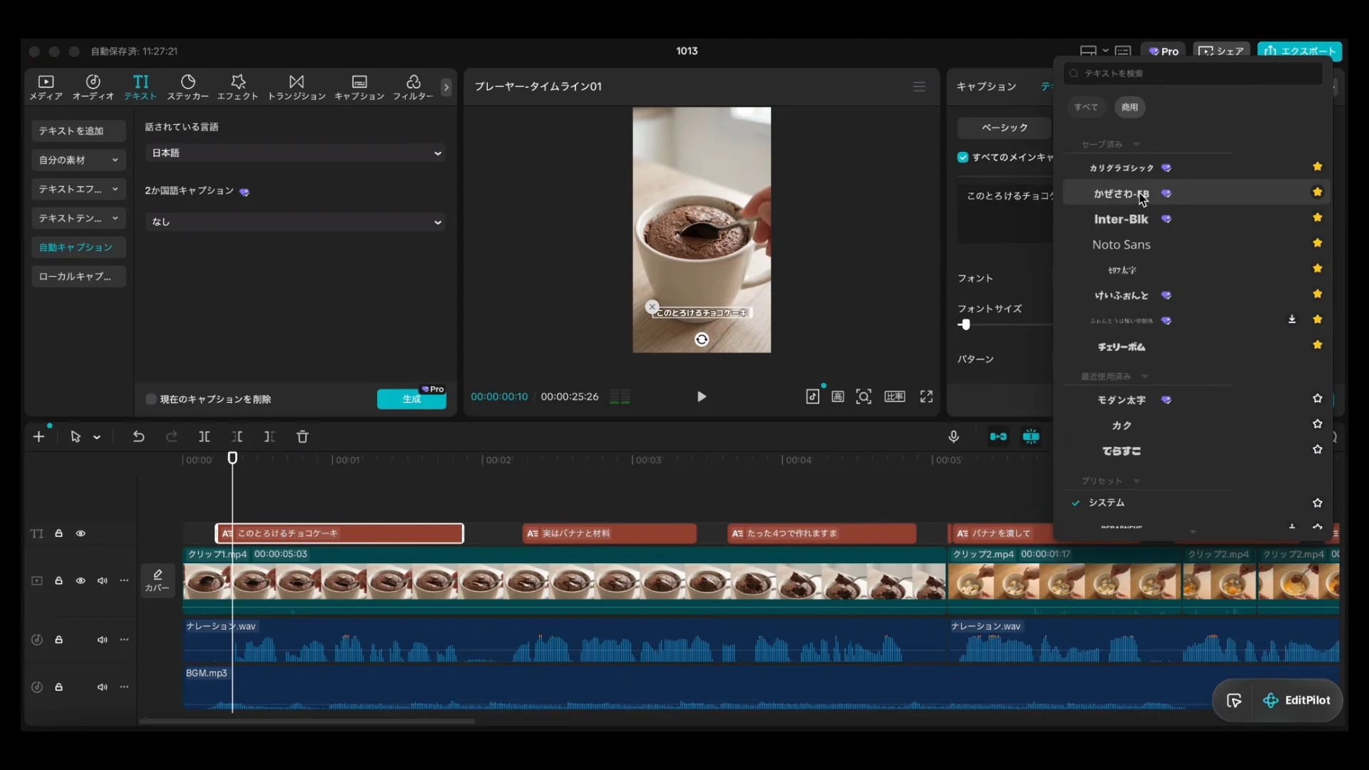Add track with plus icon
This screenshot has width=1369, height=770.
point(39,436)
